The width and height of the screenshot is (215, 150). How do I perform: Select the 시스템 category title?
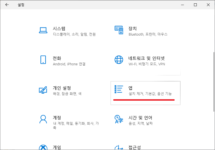(x=59, y=29)
